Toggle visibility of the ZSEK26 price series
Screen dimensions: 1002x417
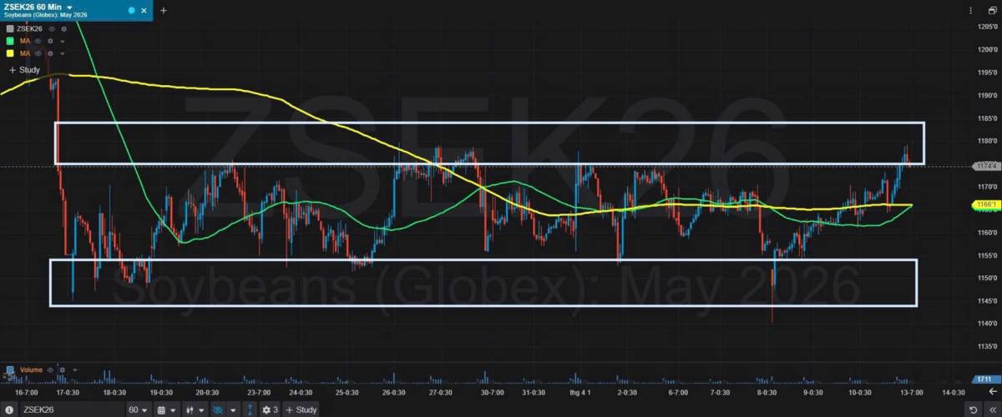pyautogui.click(x=52, y=28)
